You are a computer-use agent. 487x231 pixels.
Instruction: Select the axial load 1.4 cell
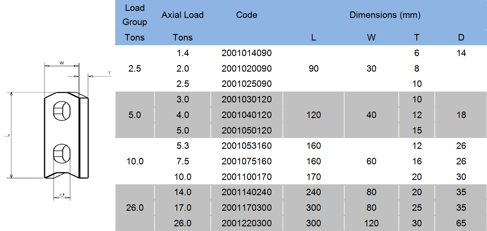[x=183, y=53]
